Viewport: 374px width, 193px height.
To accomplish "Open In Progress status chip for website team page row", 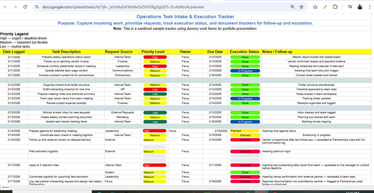I will [245, 71].
